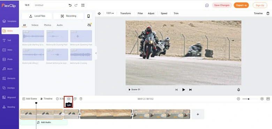Image resolution: width=272 pixels, height=129 pixels.
Task: Open the Media sidebar section
Action: click(10, 31)
